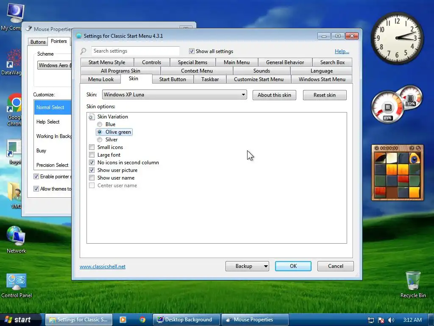This screenshot has width=434, height=326.
Task: Toggle Enable pointer shadow in Mouse Properties
Action: 36,177
